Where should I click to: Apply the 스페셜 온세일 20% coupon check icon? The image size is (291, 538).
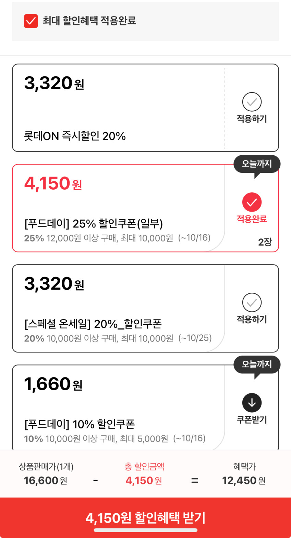pos(252,302)
